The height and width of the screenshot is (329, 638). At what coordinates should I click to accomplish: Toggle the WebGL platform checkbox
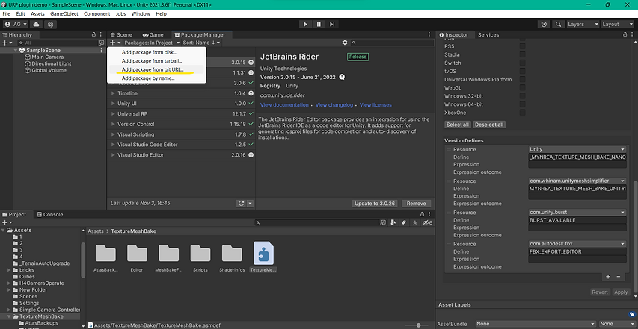(523, 87)
